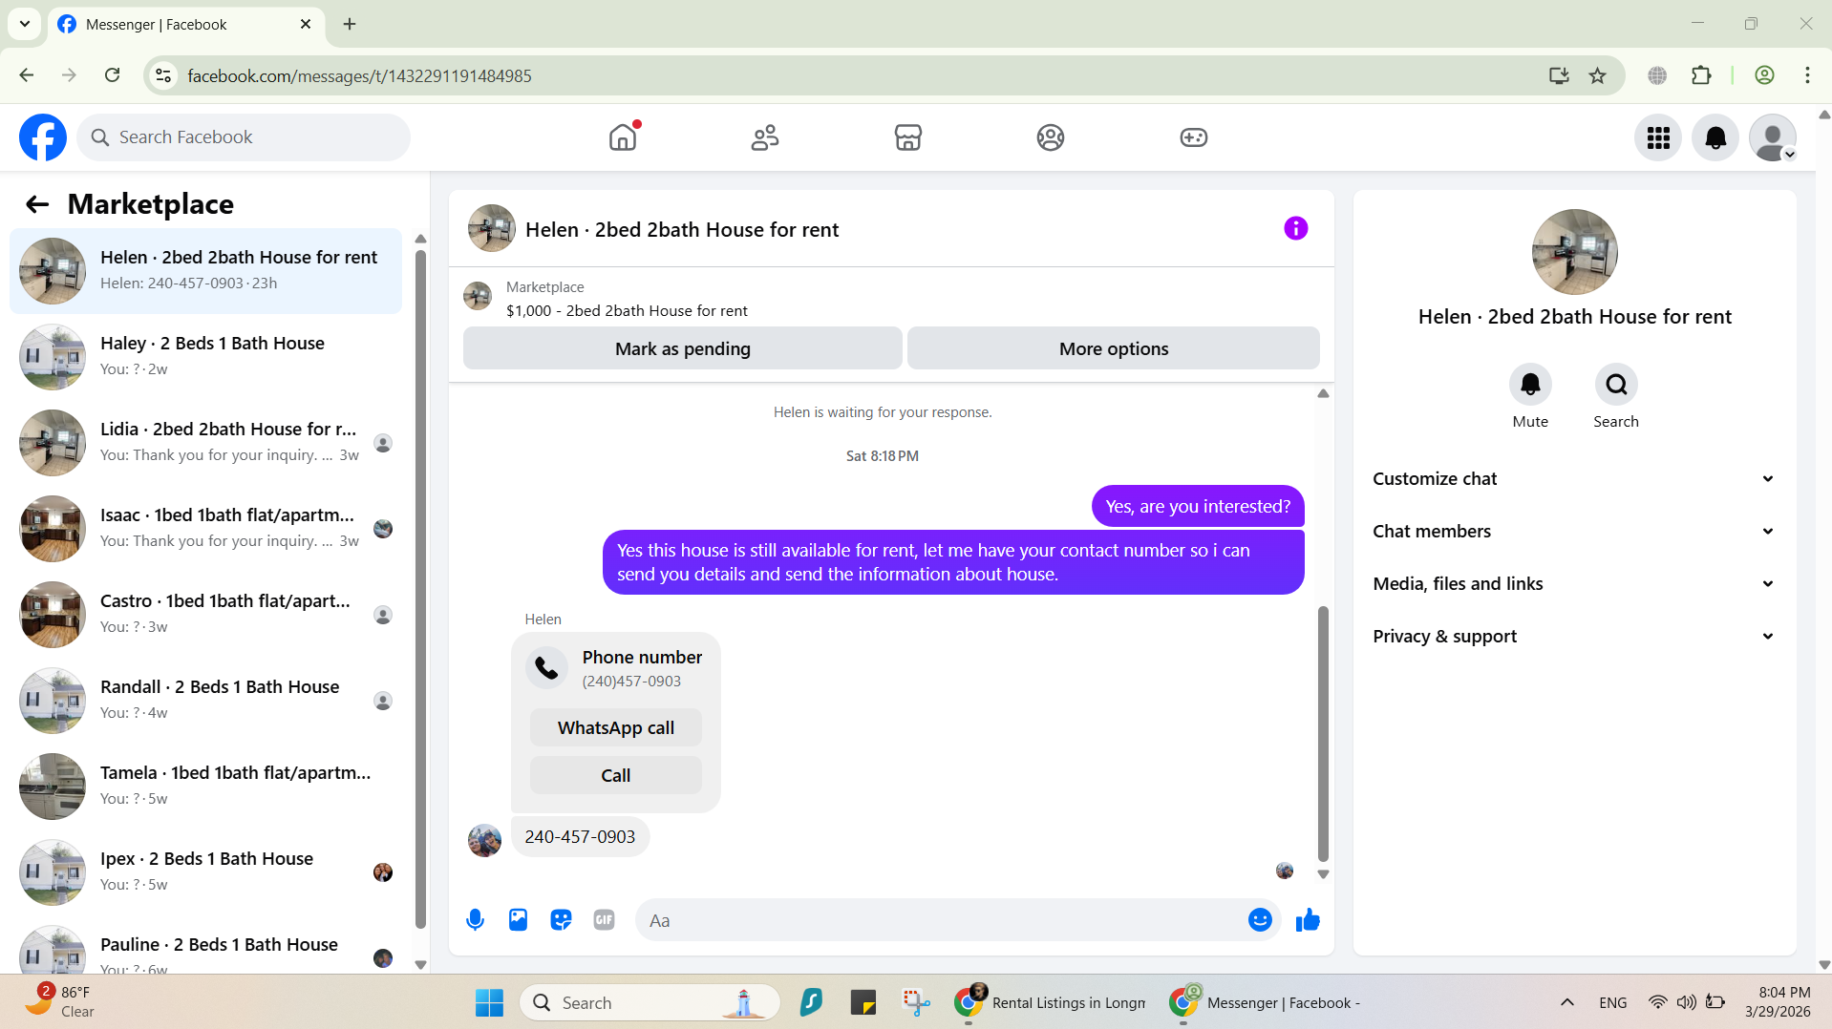Open Castro 1bed 1bath flat conversation
The height and width of the screenshot is (1029, 1832).
click(x=205, y=615)
